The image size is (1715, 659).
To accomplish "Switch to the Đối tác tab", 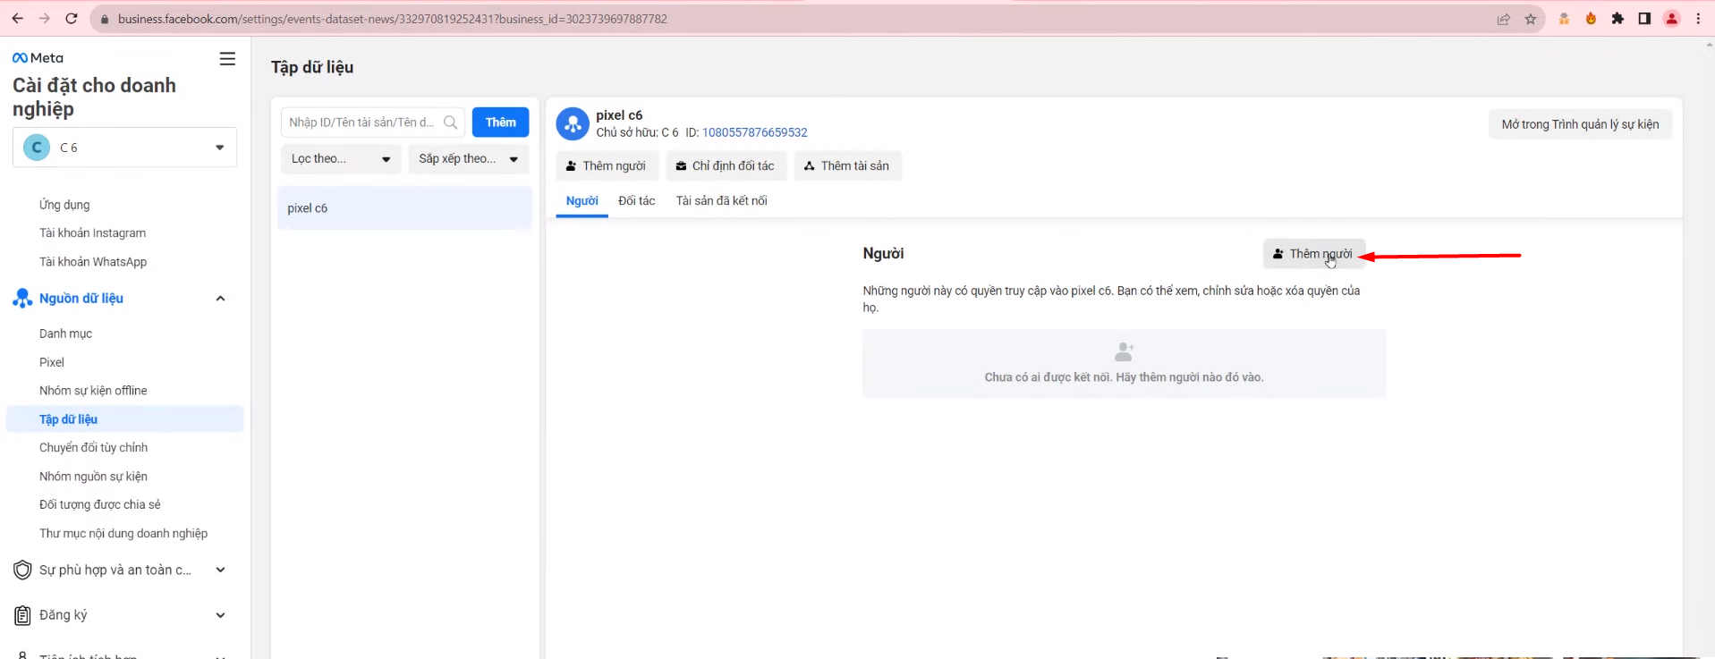I will pyautogui.click(x=636, y=201).
